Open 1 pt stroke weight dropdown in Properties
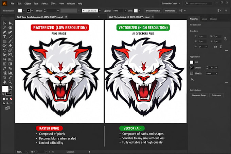The width and height of the screenshot is (231, 154). tap(216, 68)
